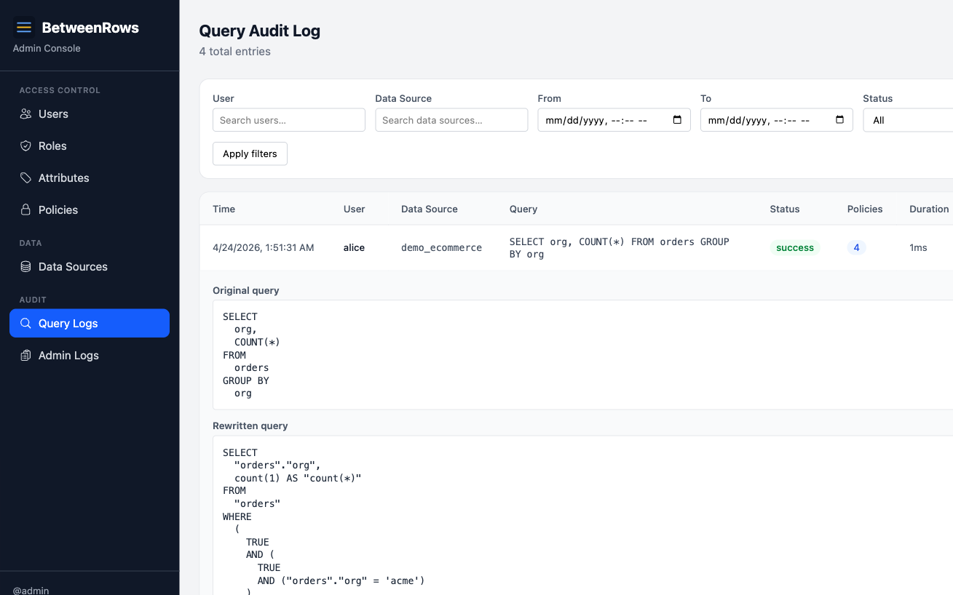Click the Admin Logs clipboard icon
953x595 pixels.
(x=25, y=356)
